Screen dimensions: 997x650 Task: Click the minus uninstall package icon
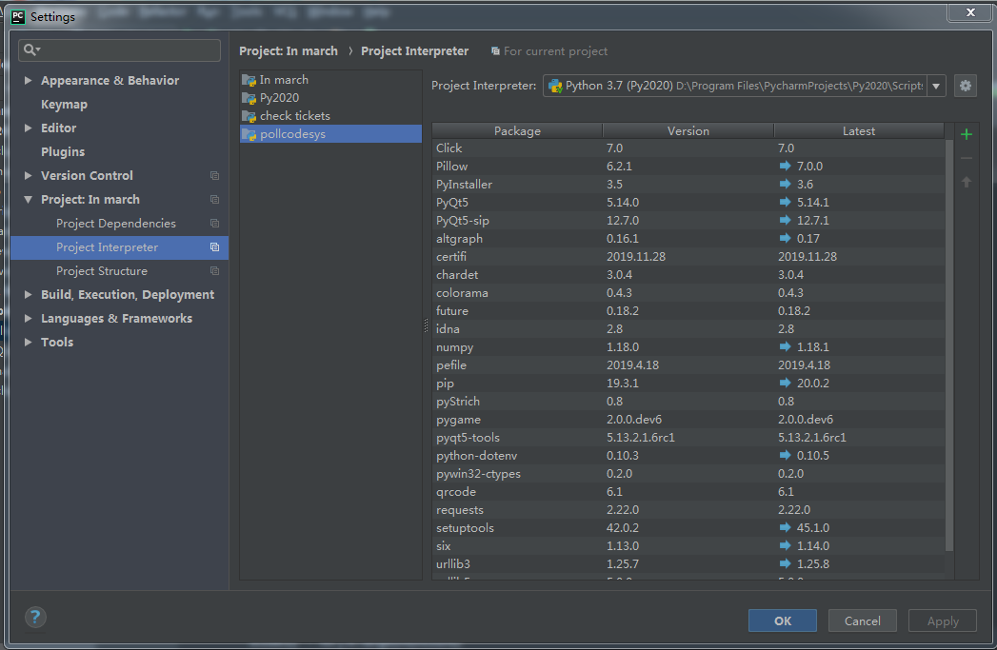tap(967, 158)
